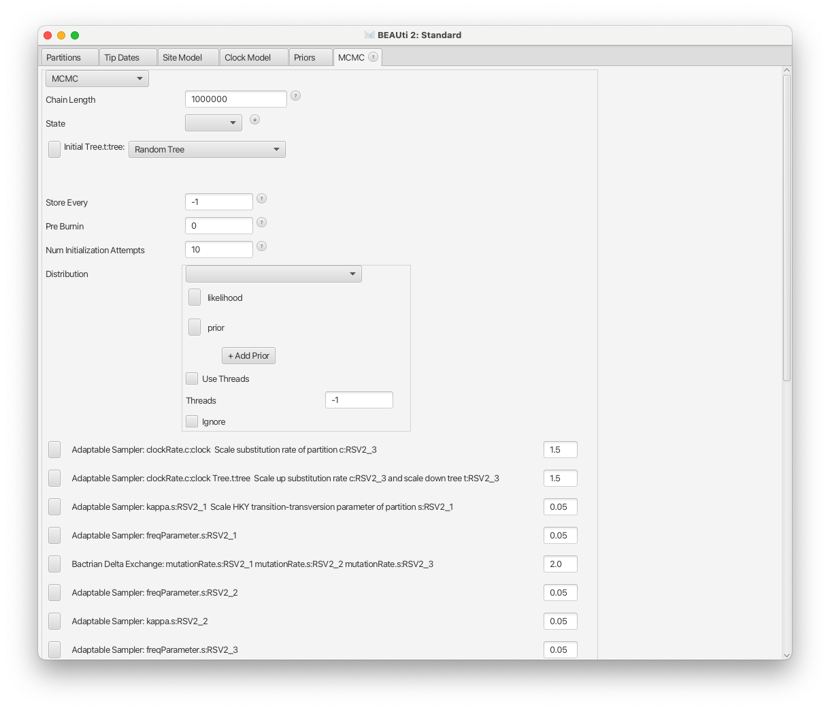Switch to the Site Model tab

coord(188,57)
